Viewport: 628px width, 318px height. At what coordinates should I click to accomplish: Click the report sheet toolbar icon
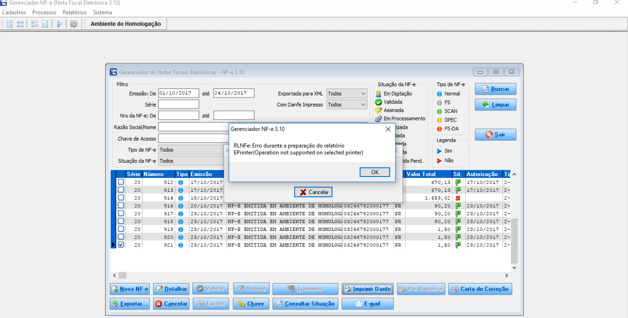tap(45, 24)
